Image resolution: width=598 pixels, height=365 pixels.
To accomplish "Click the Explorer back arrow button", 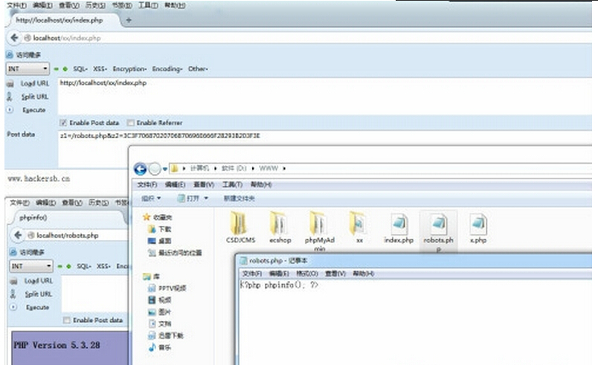I will coord(140,169).
